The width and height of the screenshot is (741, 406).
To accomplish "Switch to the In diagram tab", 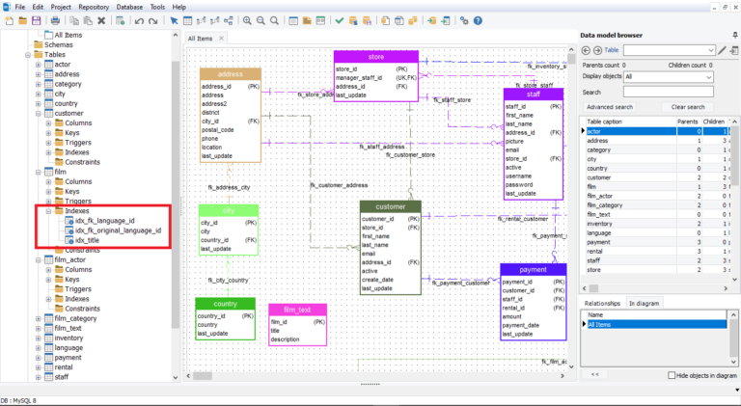I will [645, 303].
